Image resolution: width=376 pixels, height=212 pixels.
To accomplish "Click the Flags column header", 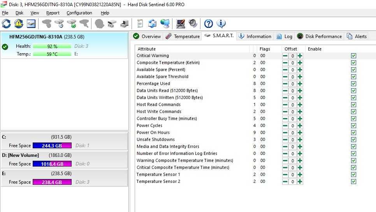I will click(x=269, y=49).
